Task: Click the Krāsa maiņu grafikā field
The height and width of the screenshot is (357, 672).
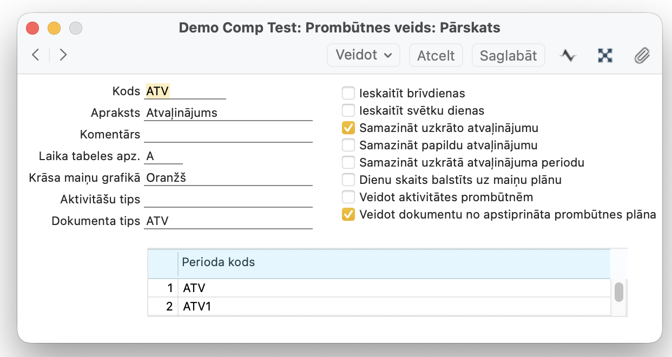Action: (x=228, y=177)
